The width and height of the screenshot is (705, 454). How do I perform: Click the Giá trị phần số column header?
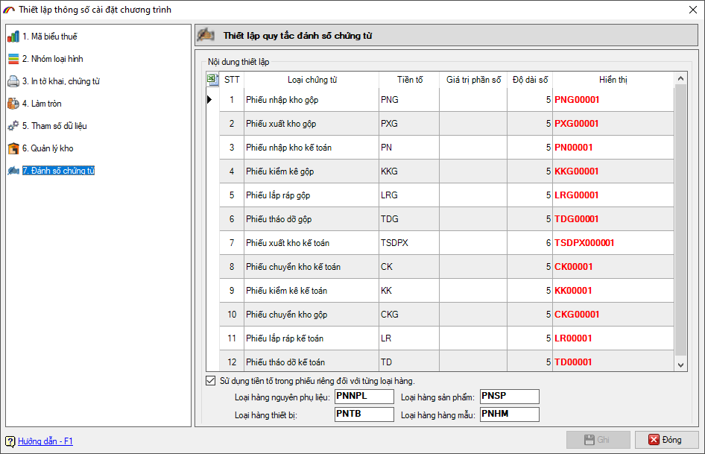point(473,80)
